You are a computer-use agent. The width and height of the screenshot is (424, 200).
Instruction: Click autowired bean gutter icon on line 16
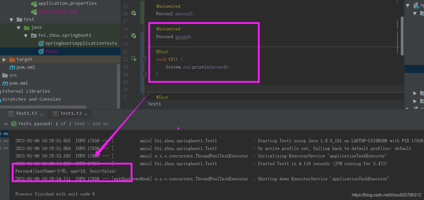tap(134, 13)
